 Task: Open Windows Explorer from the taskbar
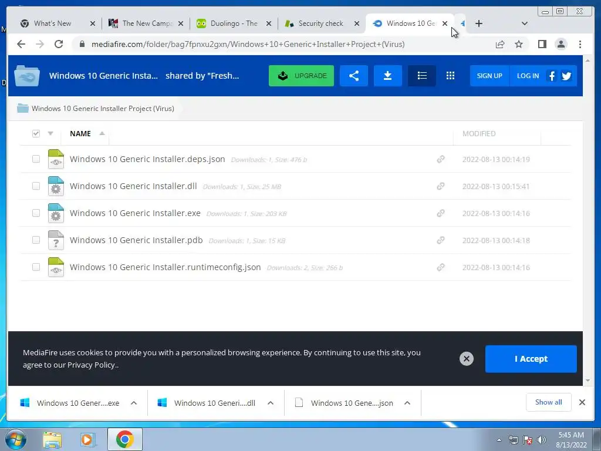(x=52, y=439)
